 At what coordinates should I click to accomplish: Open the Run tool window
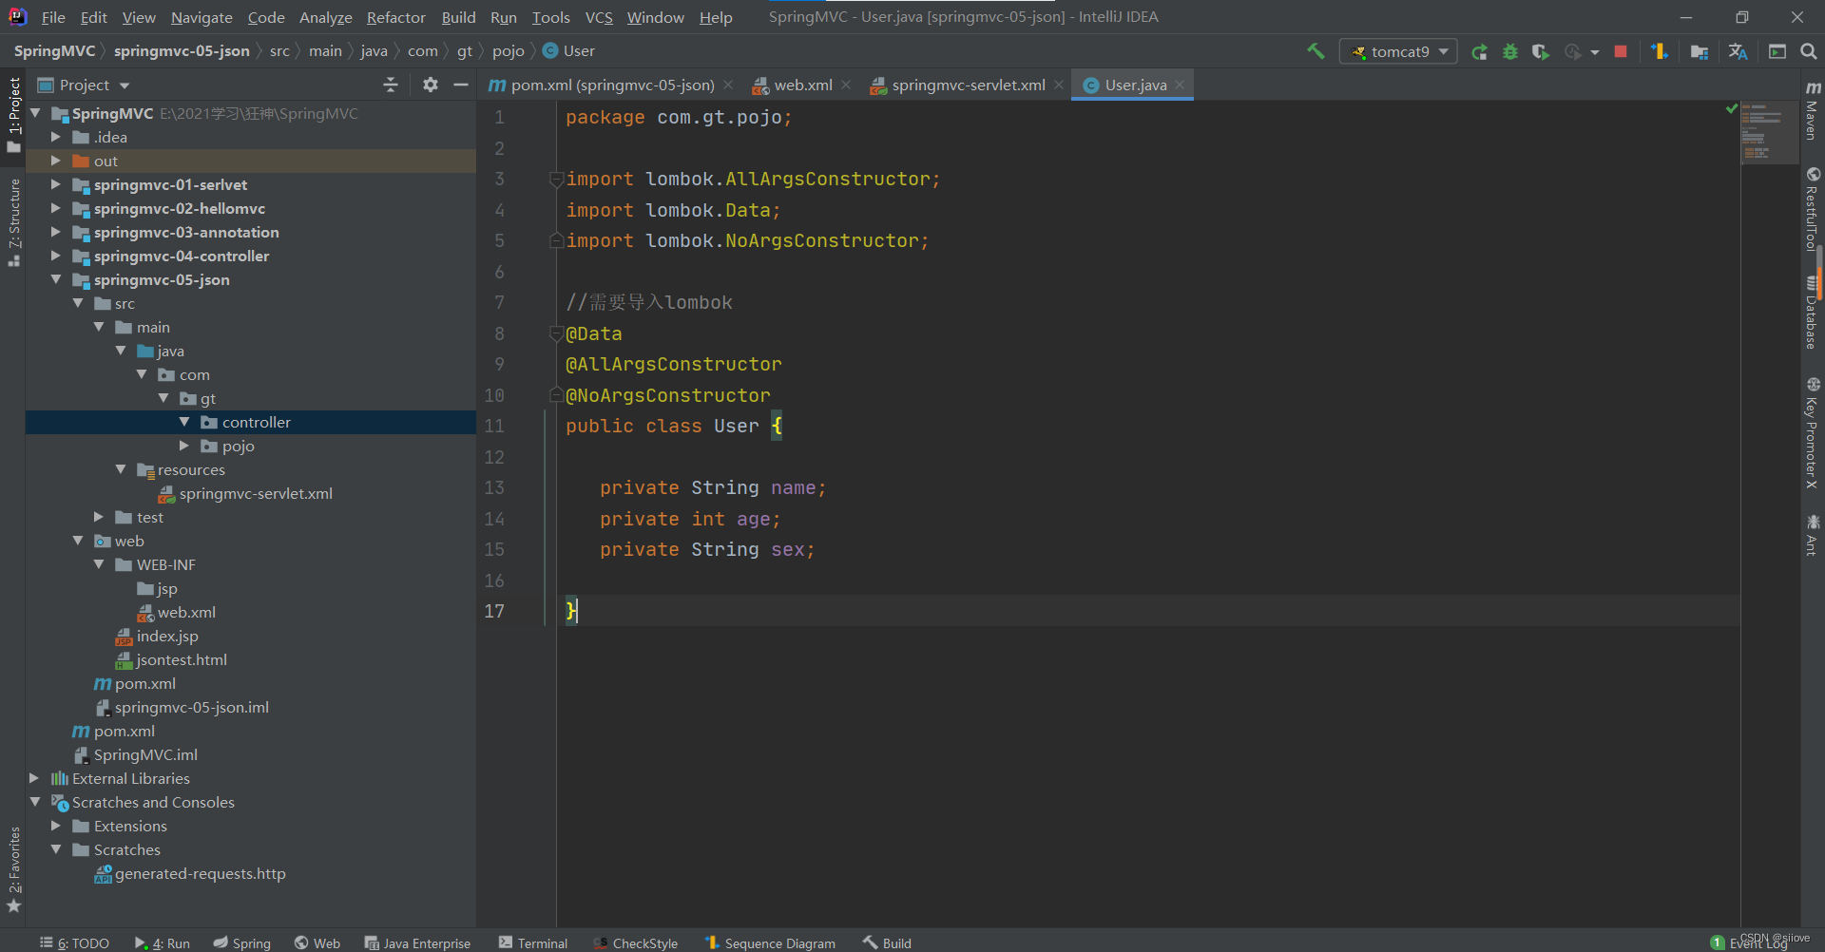pos(163,942)
